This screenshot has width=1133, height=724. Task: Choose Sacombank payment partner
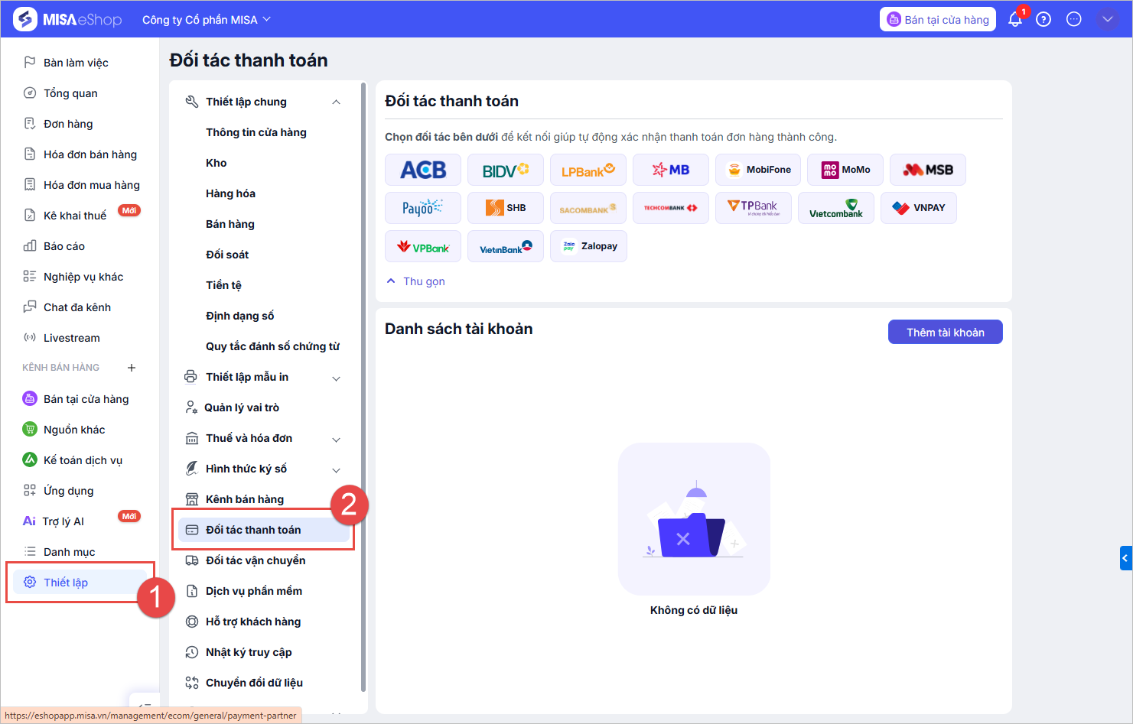588,208
